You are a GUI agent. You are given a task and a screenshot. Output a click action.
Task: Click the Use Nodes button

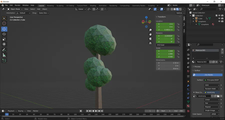[x=208, y=75]
